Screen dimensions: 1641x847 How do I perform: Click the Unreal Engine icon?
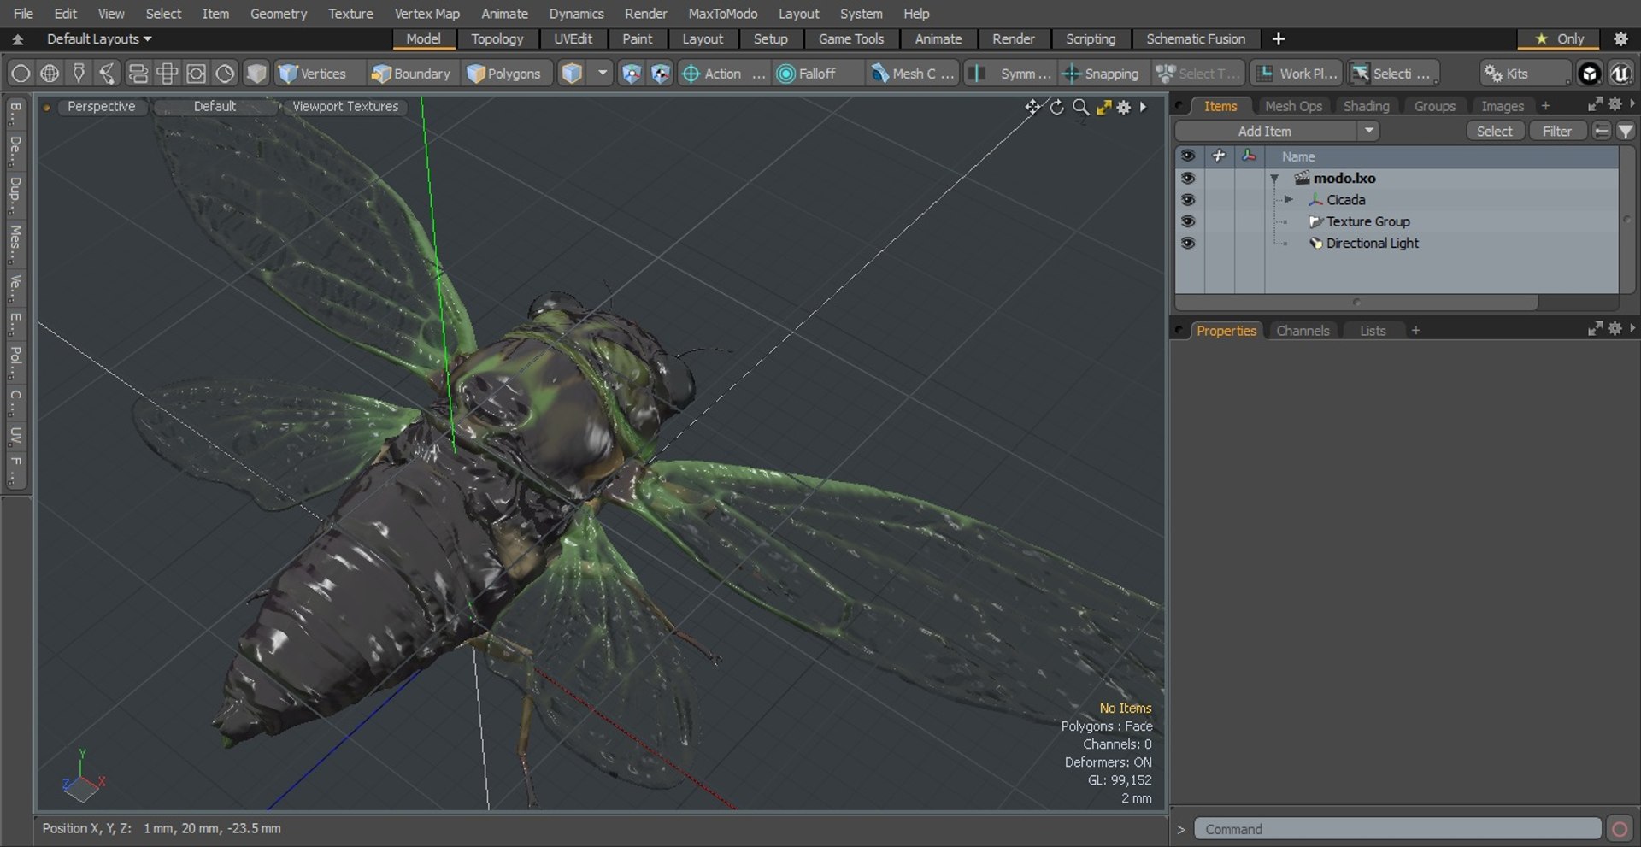pyautogui.click(x=1620, y=74)
